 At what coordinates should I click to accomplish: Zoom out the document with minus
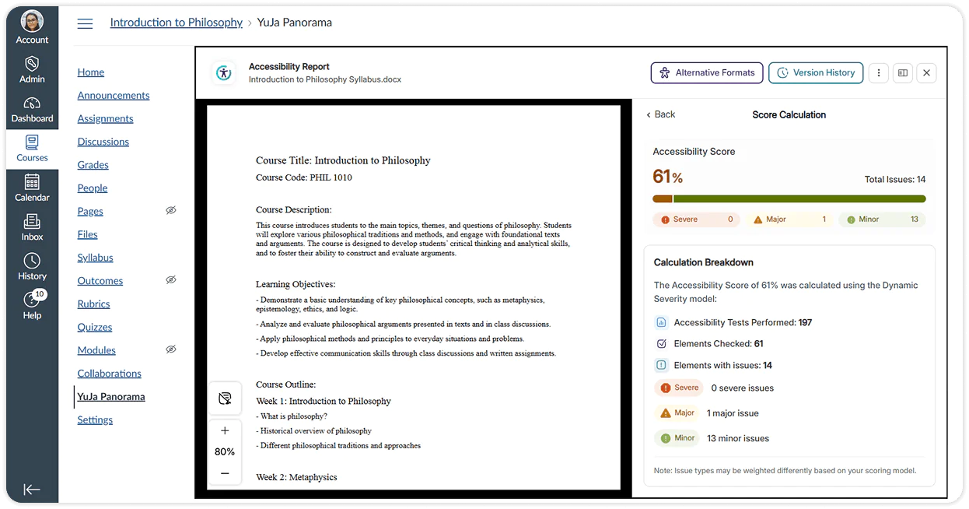pos(225,473)
